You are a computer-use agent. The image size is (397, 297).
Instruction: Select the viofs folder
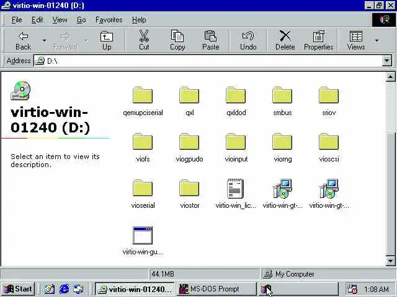point(143,148)
